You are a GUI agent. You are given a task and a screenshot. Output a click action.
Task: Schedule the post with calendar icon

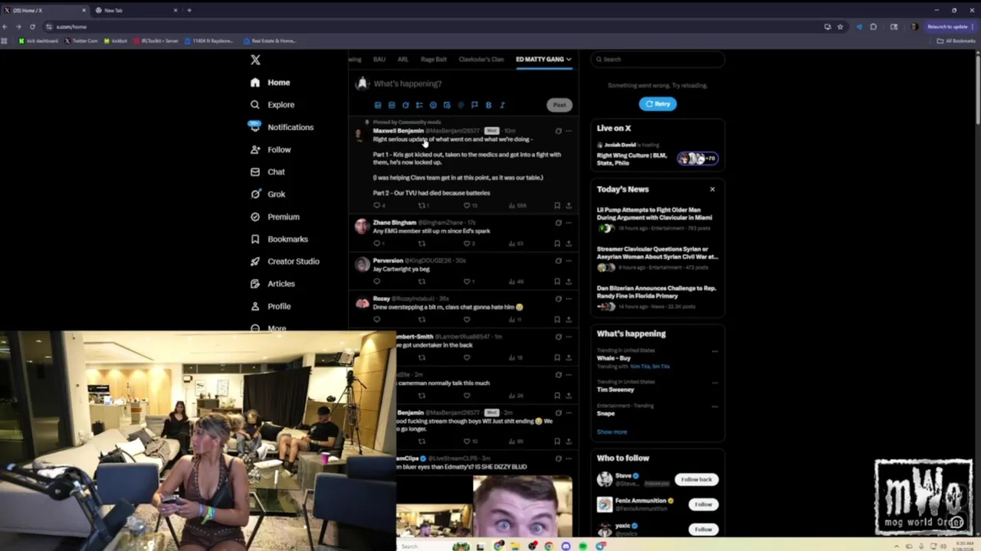click(447, 105)
